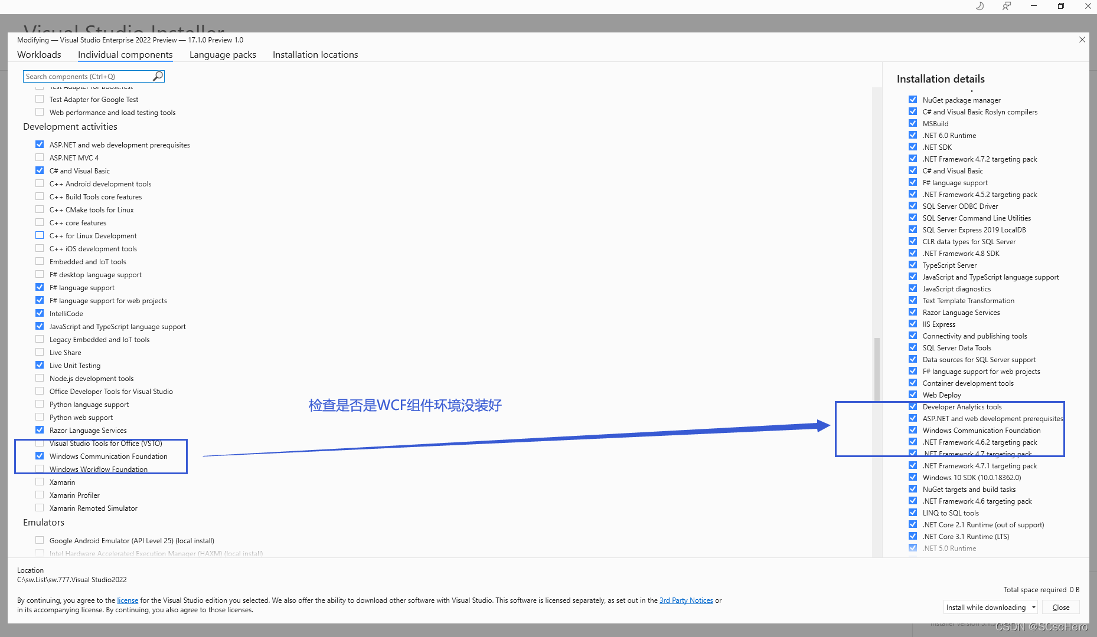The image size is (1097, 637).
Task: Toggle LINQ to SQL tools checkbox
Action: (x=913, y=513)
